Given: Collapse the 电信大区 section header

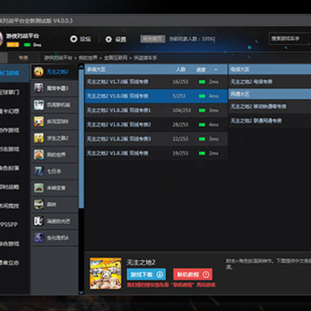Looking at the screenshot, I should click(270, 69).
